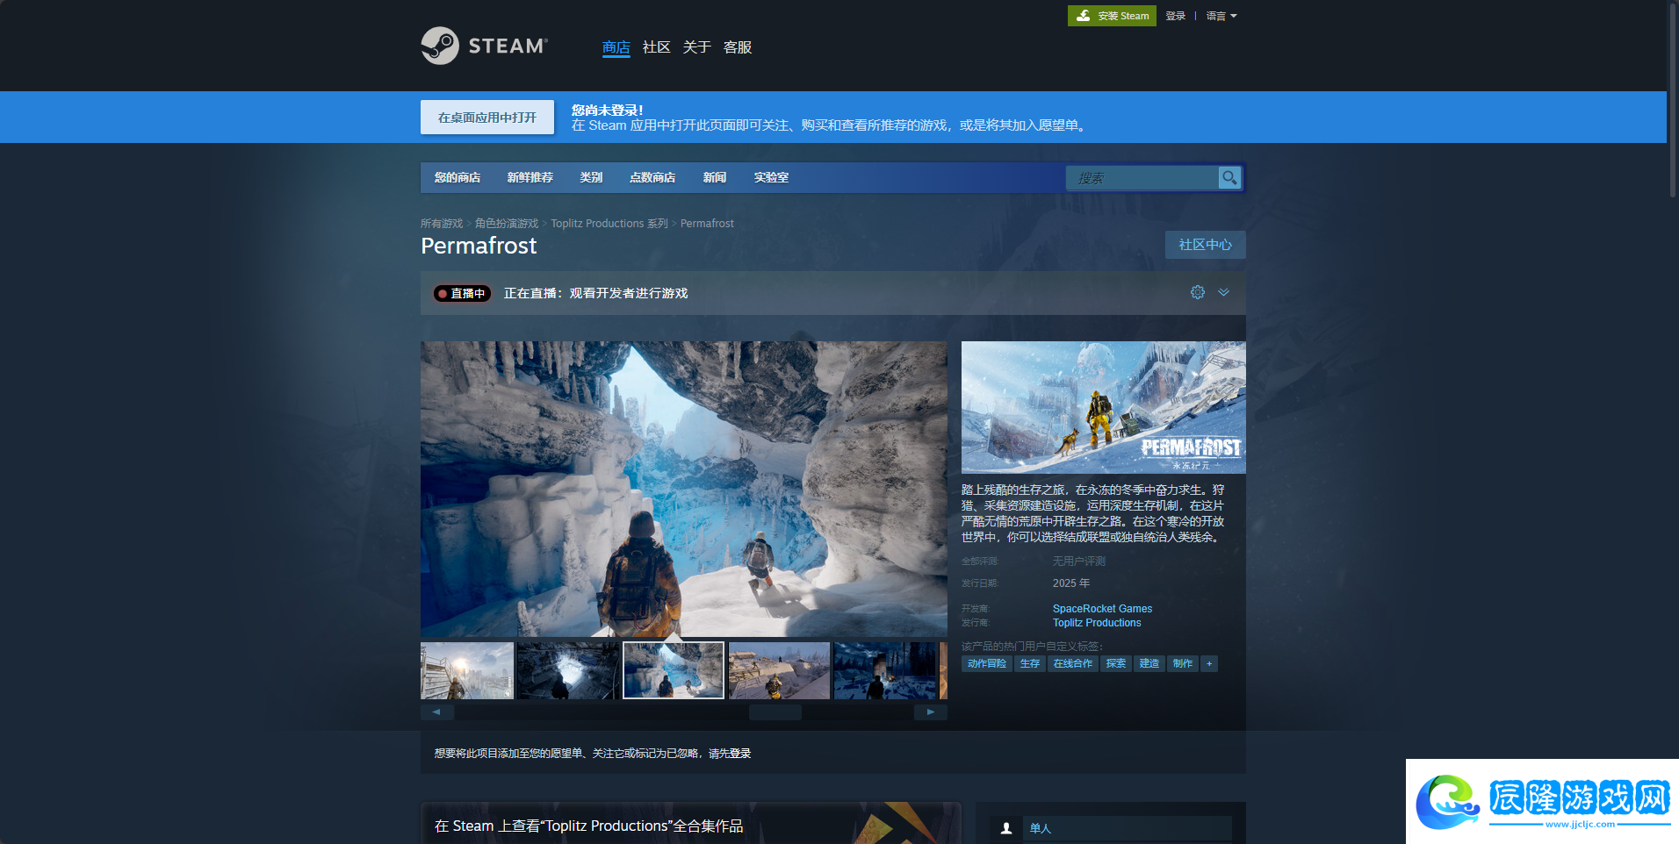1679x844 pixels.
Task: Open the 新闻 store tab
Action: 715,177
